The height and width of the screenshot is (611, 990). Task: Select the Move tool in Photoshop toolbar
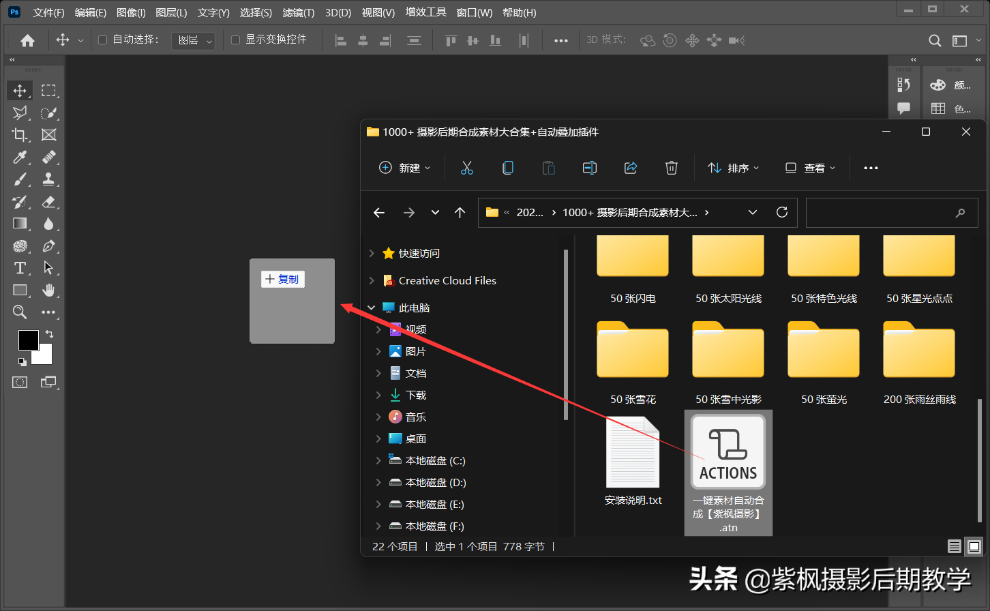pos(20,91)
